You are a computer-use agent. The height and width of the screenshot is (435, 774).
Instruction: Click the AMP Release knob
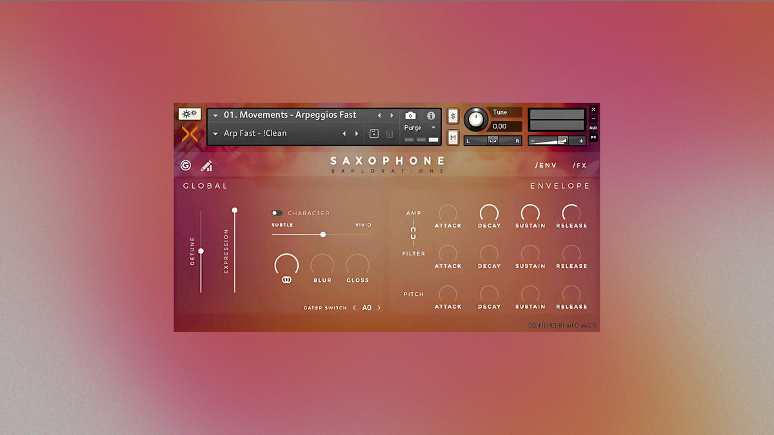(571, 213)
